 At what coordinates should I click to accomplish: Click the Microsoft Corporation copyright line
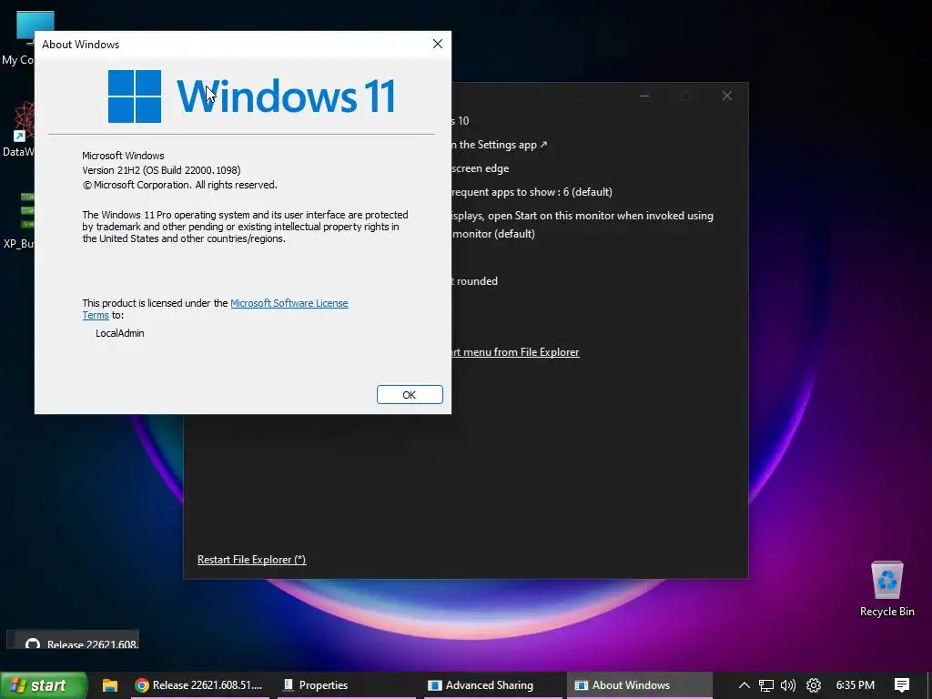(179, 185)
